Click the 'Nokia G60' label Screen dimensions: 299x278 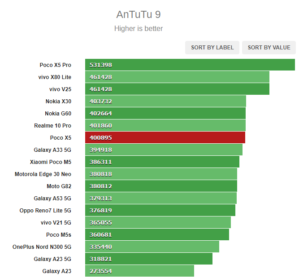[x=58, y=114]
